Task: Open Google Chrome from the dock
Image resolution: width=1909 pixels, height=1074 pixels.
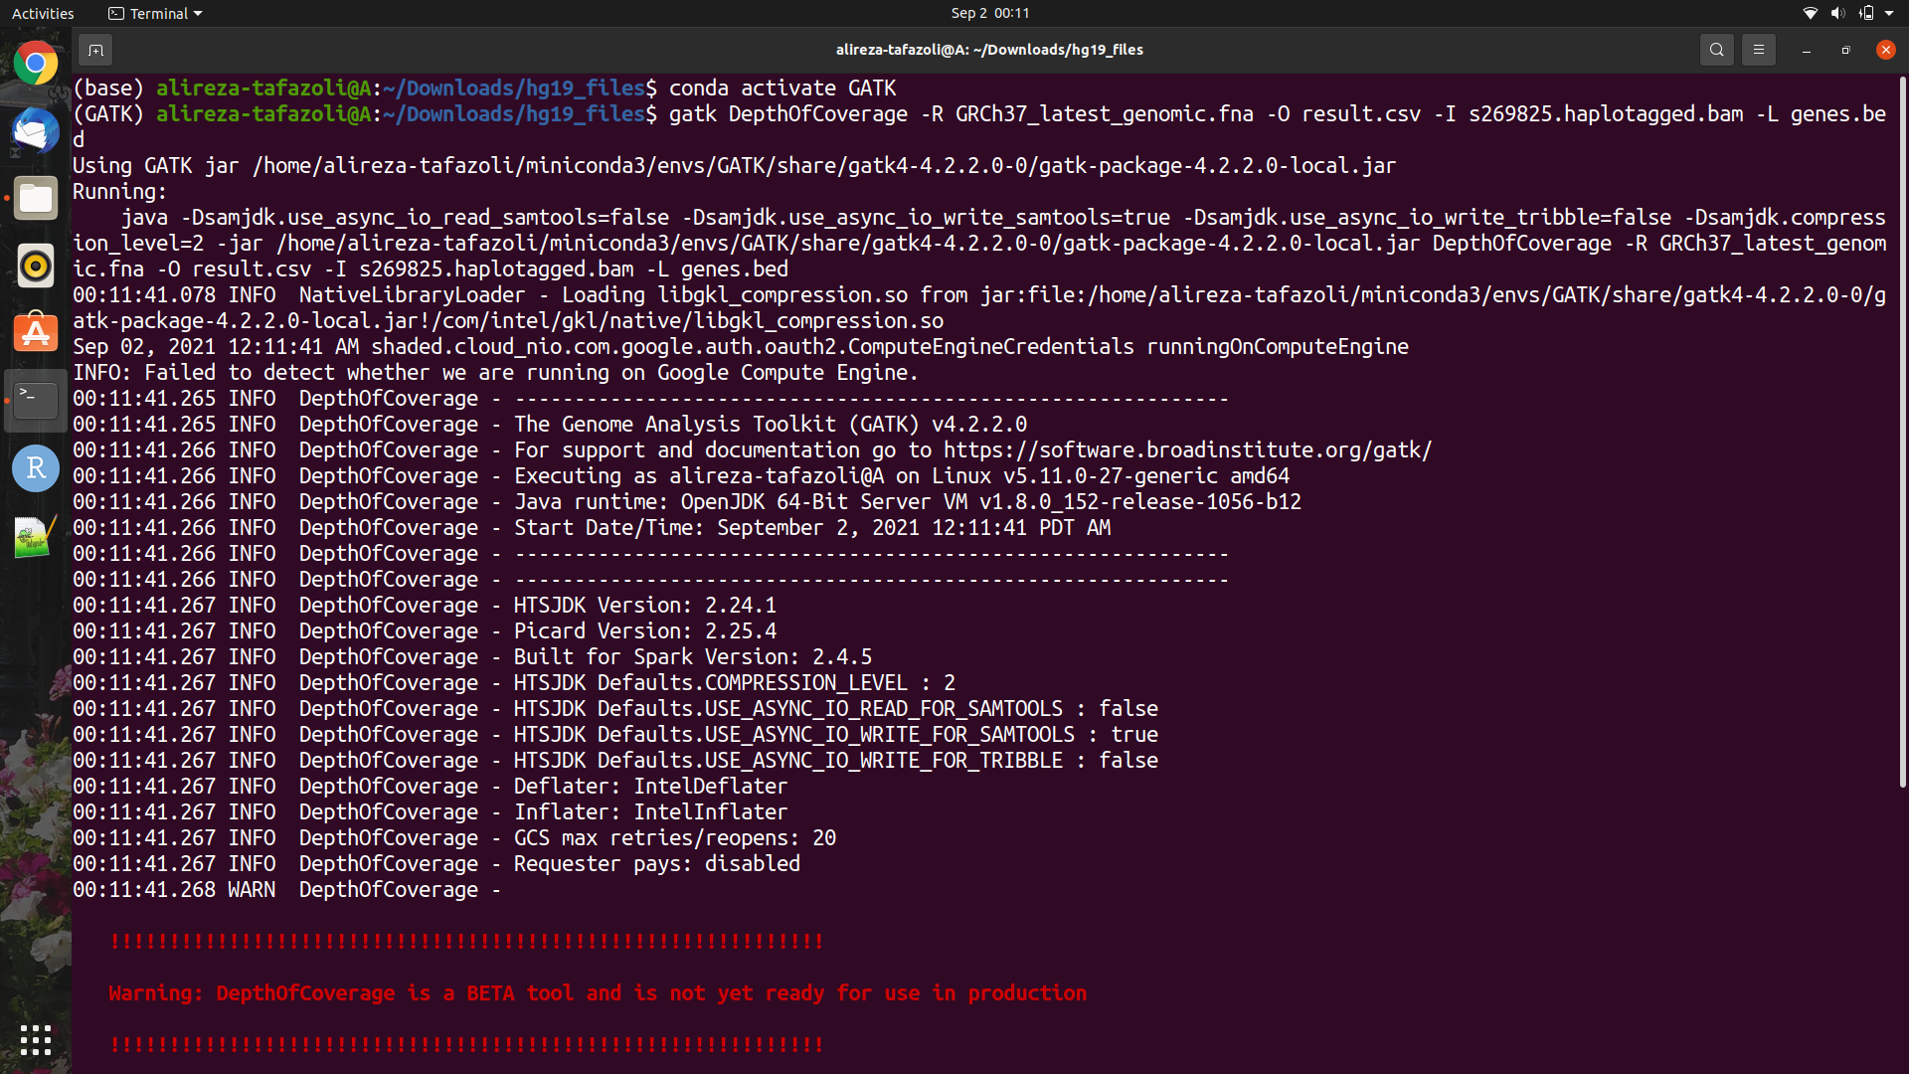Action: 35,62
